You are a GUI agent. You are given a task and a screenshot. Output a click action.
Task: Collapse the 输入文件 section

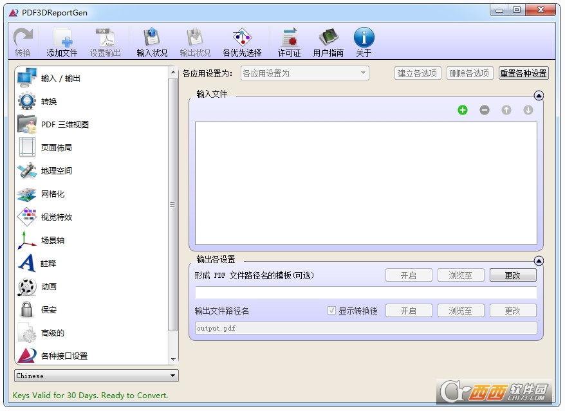[539, 95]
